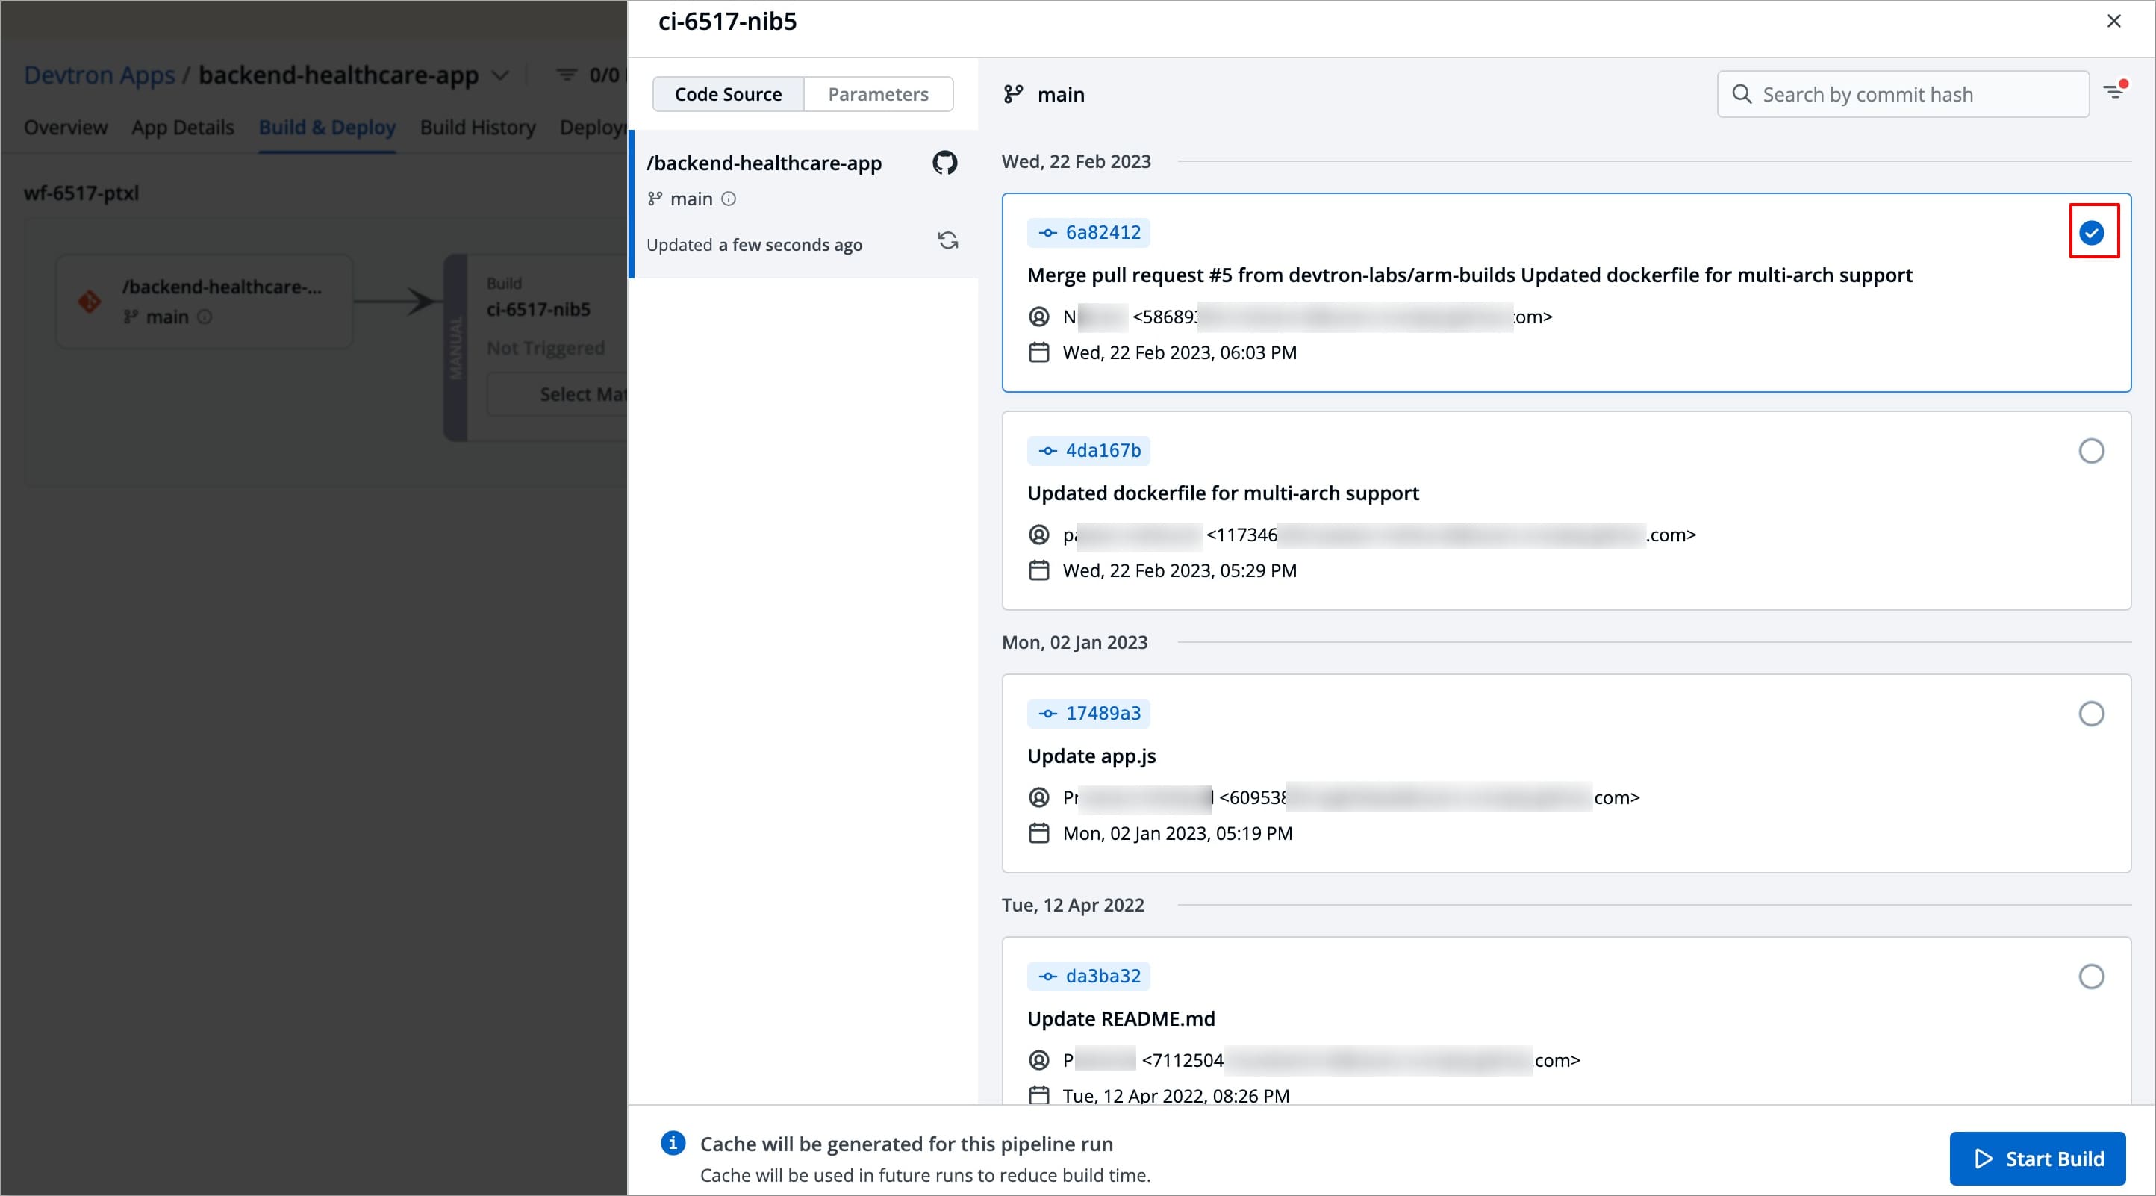
Task: Click the main branch icon in header
Action: pyautogui.click(x=1013, y=94)
